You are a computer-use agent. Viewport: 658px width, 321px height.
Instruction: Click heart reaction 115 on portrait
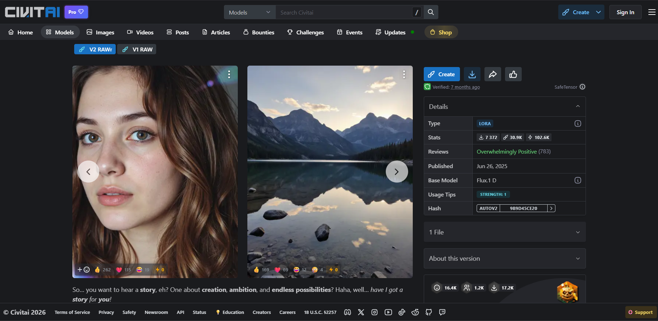pyautogui.click(x=124, y=270)
